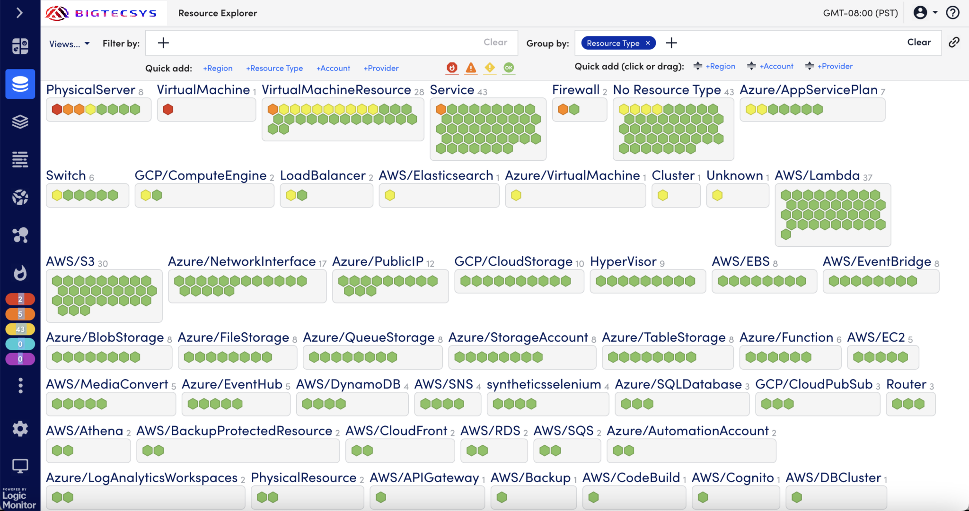969x511 pixels.
Task: Open the GCP/CloudStorage group heading
Action: click(x=513, y=261)
